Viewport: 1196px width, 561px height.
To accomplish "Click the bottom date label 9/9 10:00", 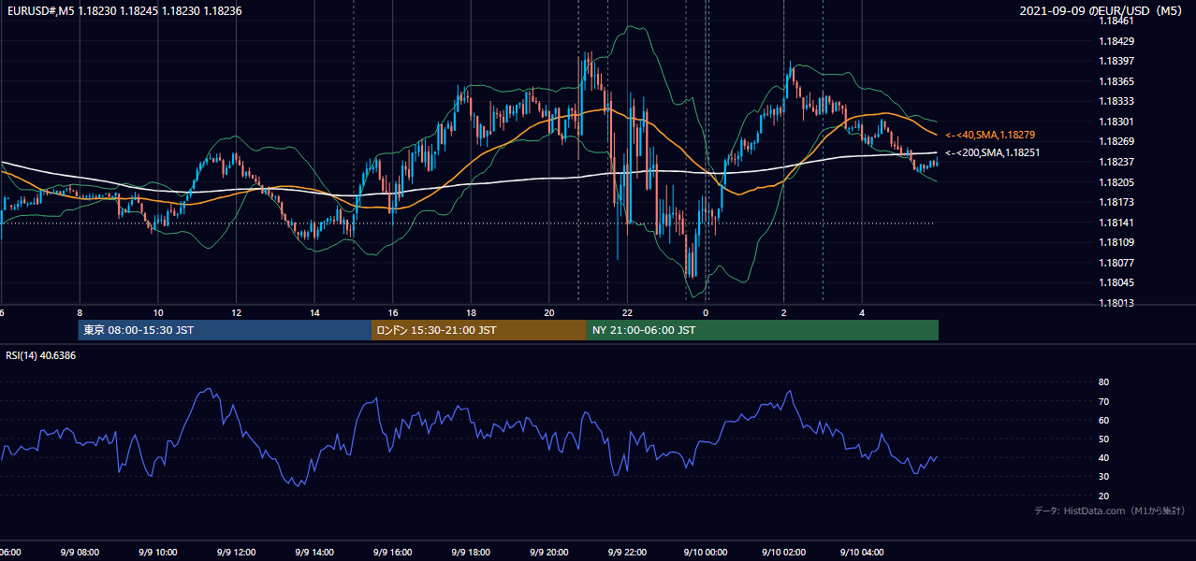I will click(157, 553).
